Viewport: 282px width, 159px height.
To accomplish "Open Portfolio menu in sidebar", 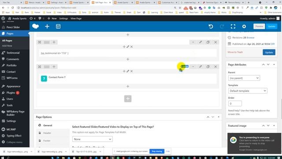I will (15, 65).
